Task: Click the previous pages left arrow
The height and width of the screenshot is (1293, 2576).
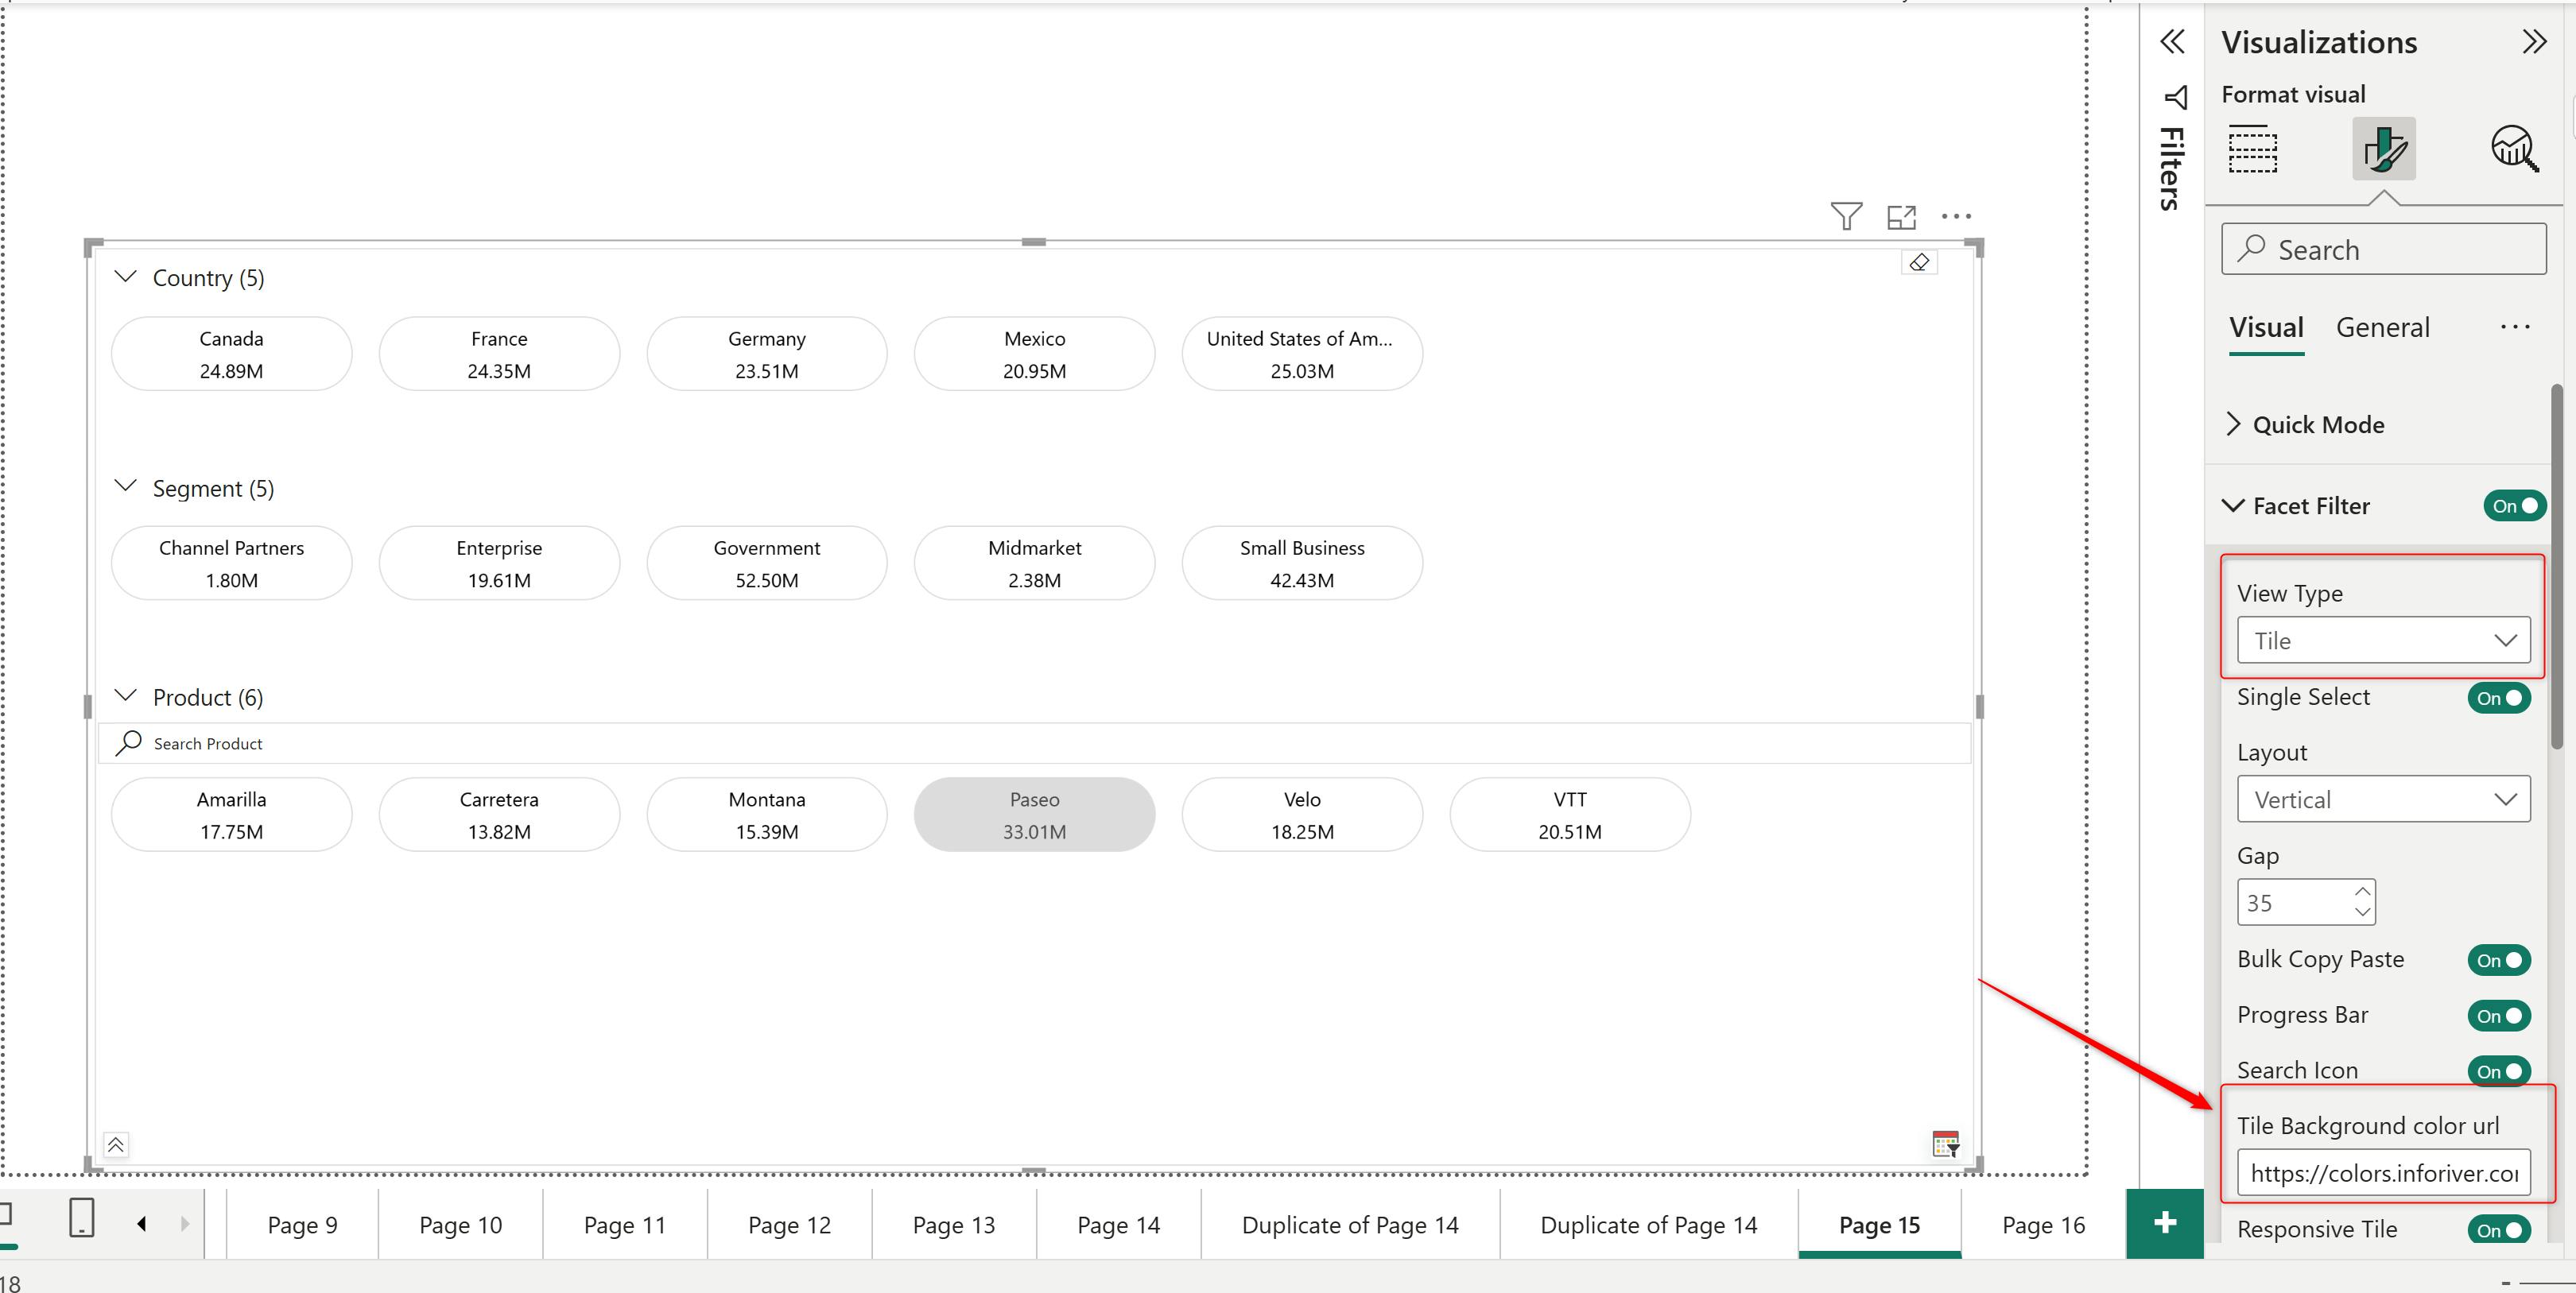Action: [142, 1223]
